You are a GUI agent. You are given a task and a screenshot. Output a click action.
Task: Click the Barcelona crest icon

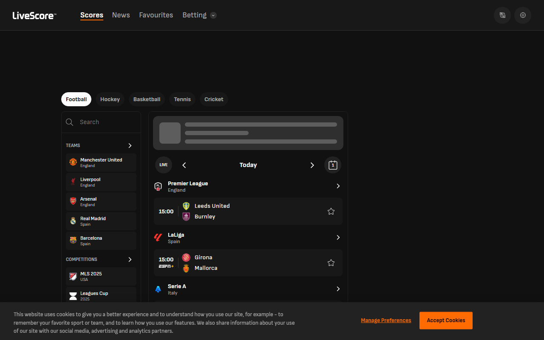click(x=73, y=240)
